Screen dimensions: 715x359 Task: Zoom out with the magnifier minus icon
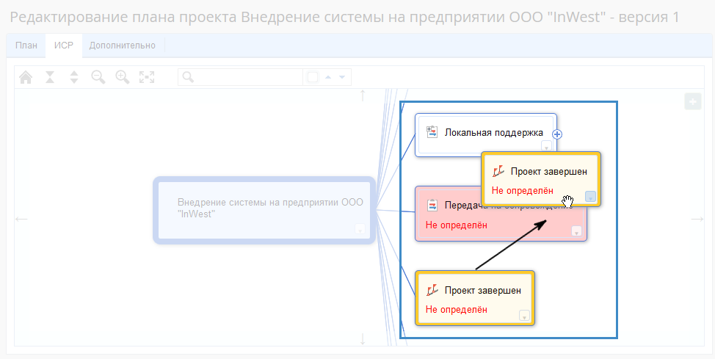tap(98, 77)
